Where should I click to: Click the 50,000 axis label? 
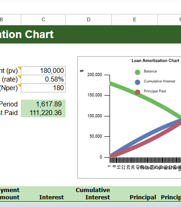[x=96, y=136]
